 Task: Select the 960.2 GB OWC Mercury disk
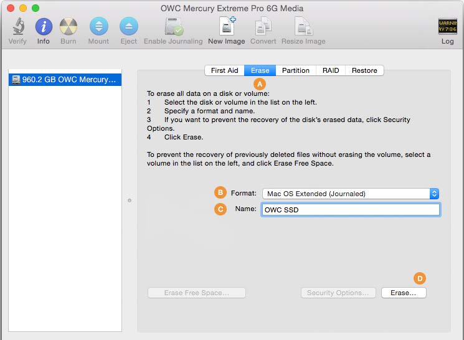click(65, 80)
